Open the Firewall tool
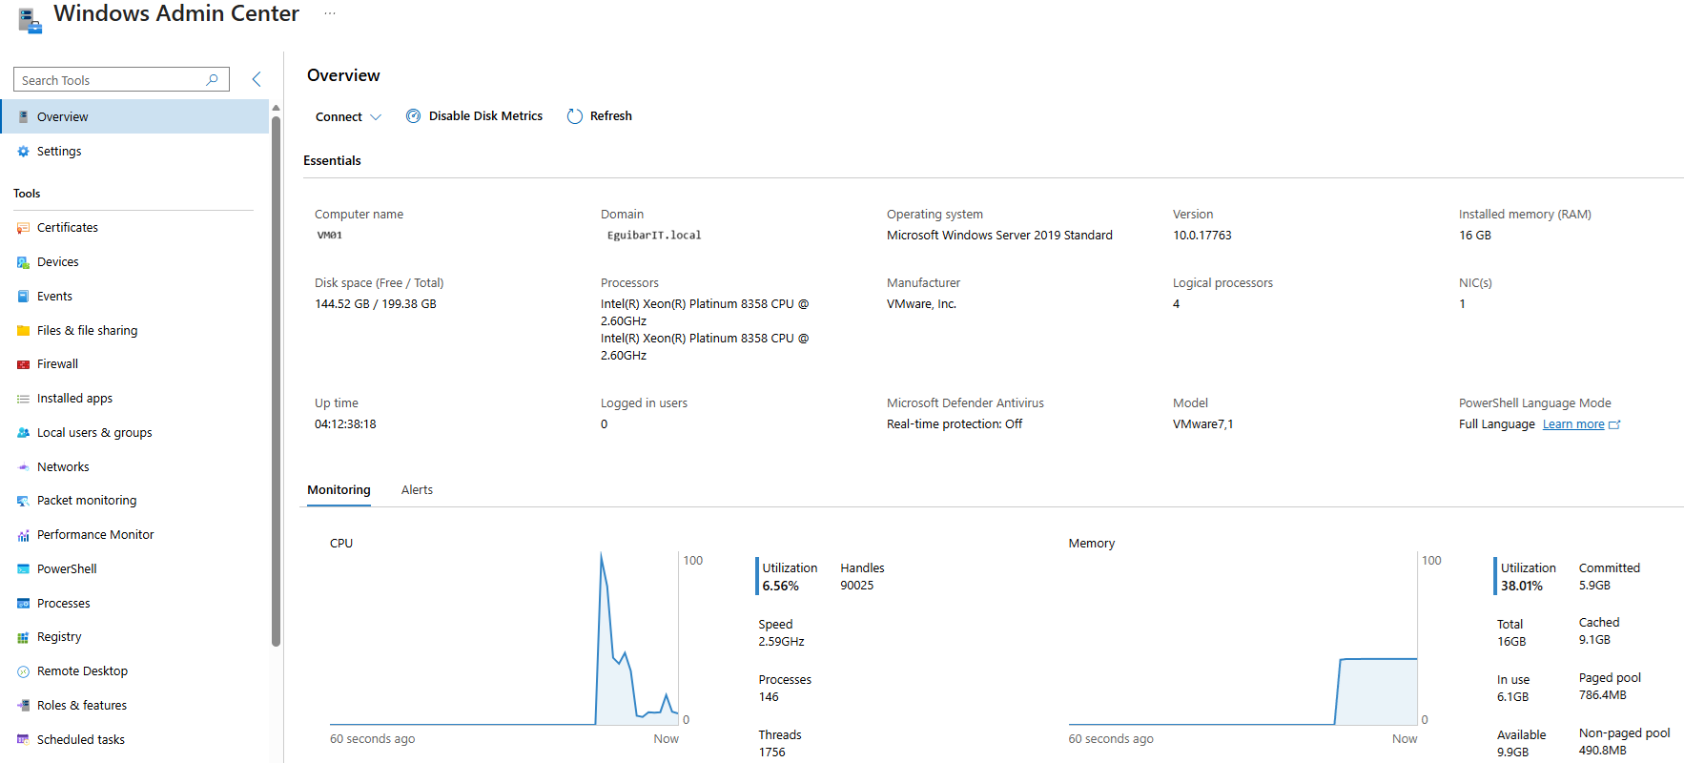This screenshot has width=1684, height=763. (x=134, y=364)
